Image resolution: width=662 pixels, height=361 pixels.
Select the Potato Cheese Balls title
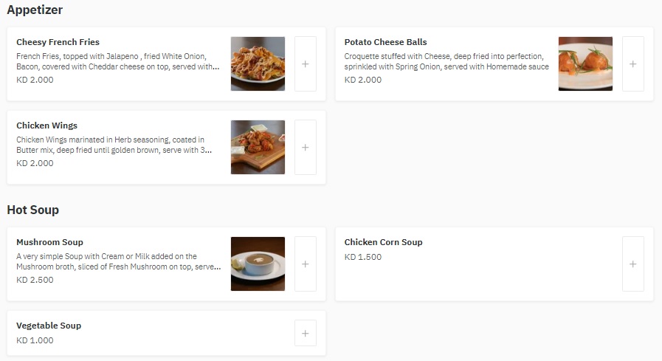pyautogui.click(x=385, y=42)
